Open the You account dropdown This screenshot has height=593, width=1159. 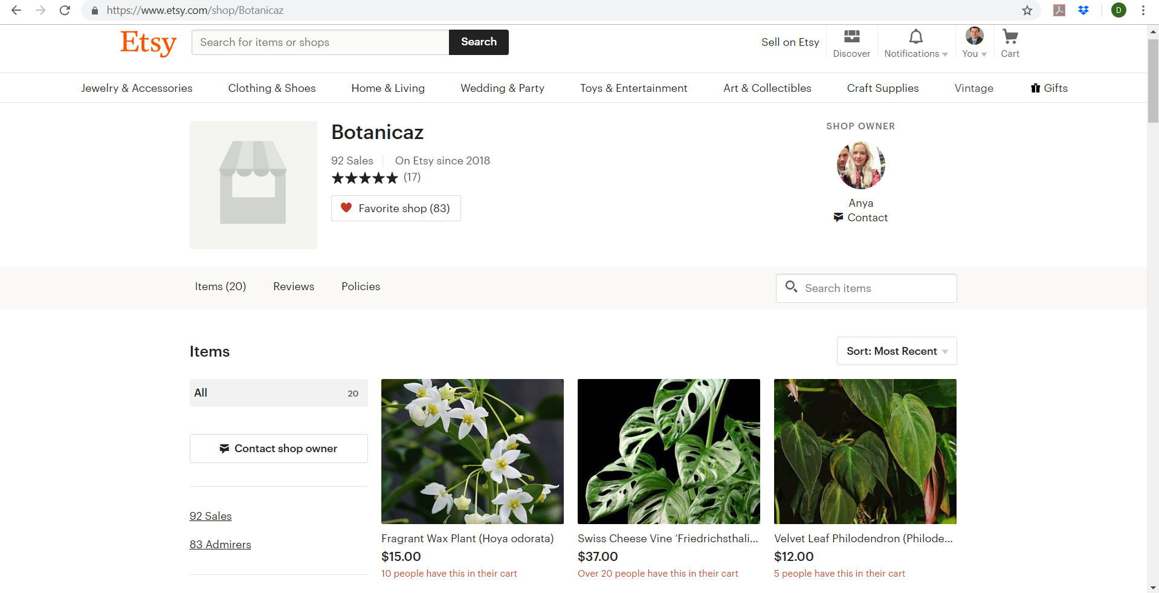click(x=974, y=43)
